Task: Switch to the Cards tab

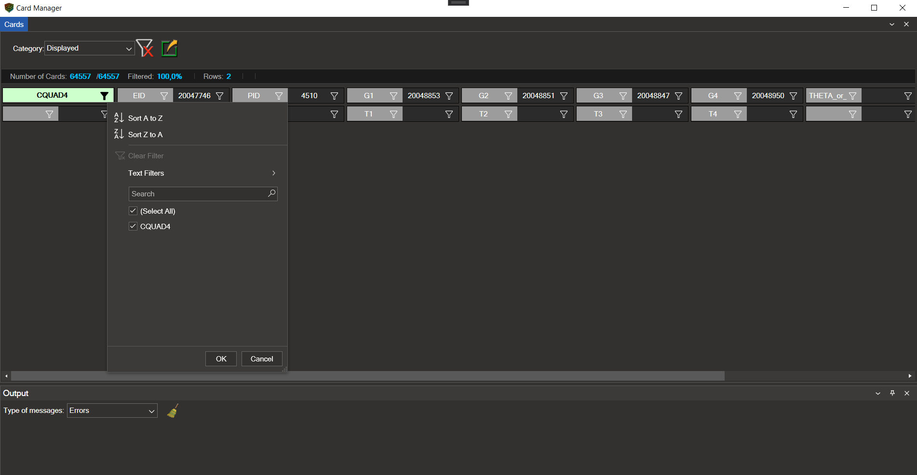Action: point(14,25)
